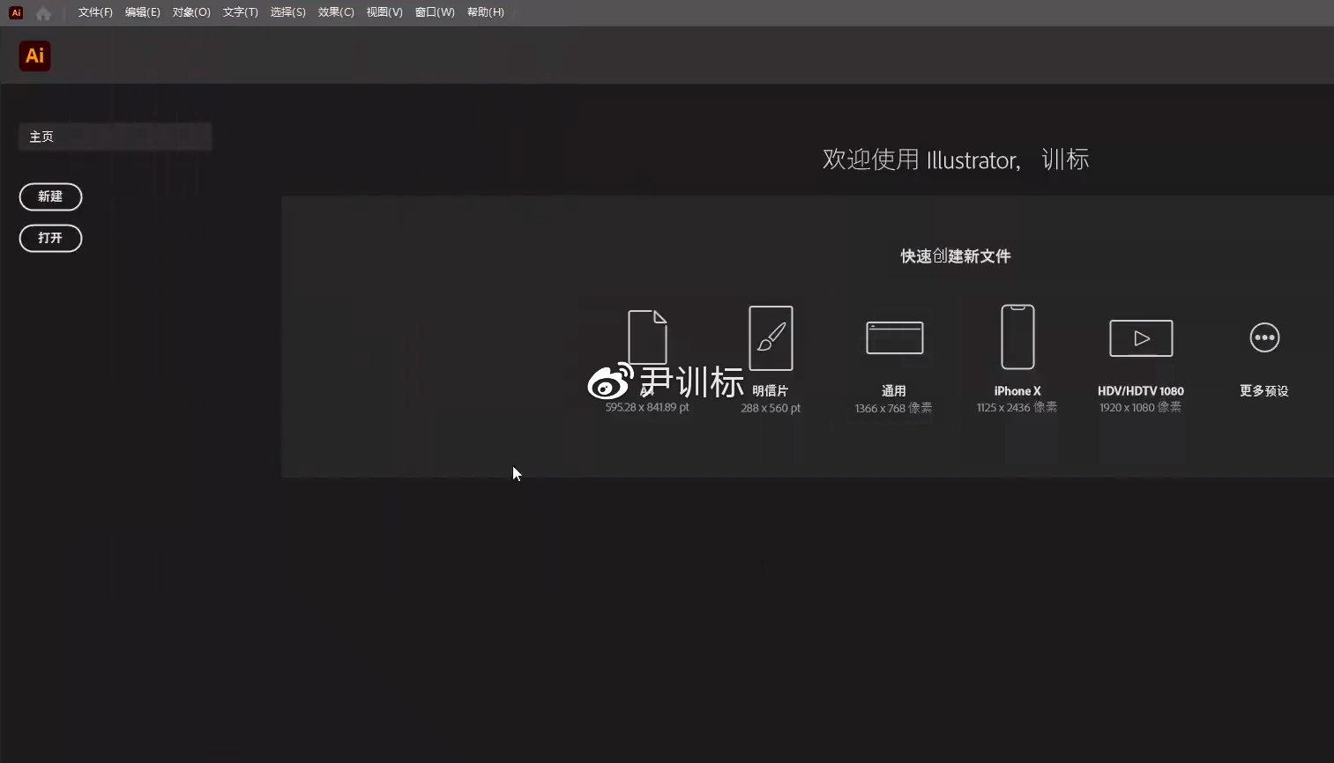The height and width of the screenshot is (763, 1334).
Task: Click the 更多预设 label text
Action: click(1264, 390)
